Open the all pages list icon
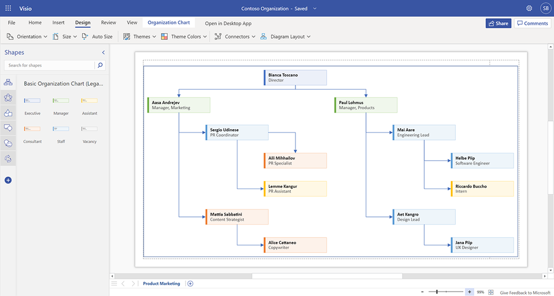 pos(114,283)
